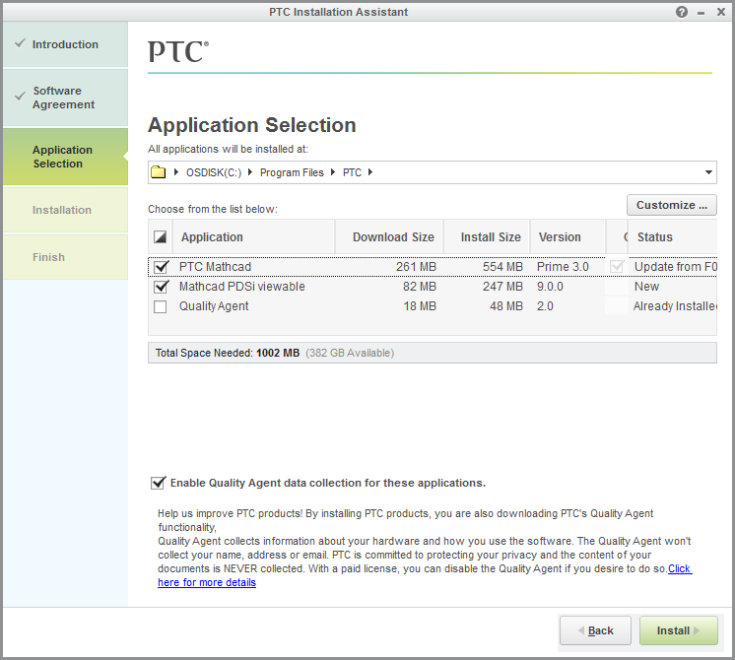Uncheck the Mathcad PDSi viewable checkbox

coord(161,287)
